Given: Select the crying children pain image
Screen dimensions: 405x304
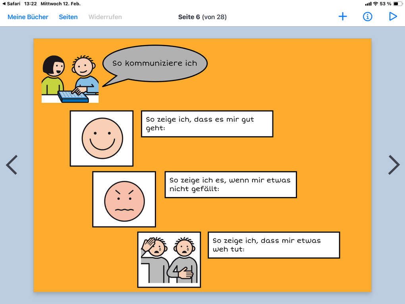Looking at the screenshot, I should tap(169, 259).
